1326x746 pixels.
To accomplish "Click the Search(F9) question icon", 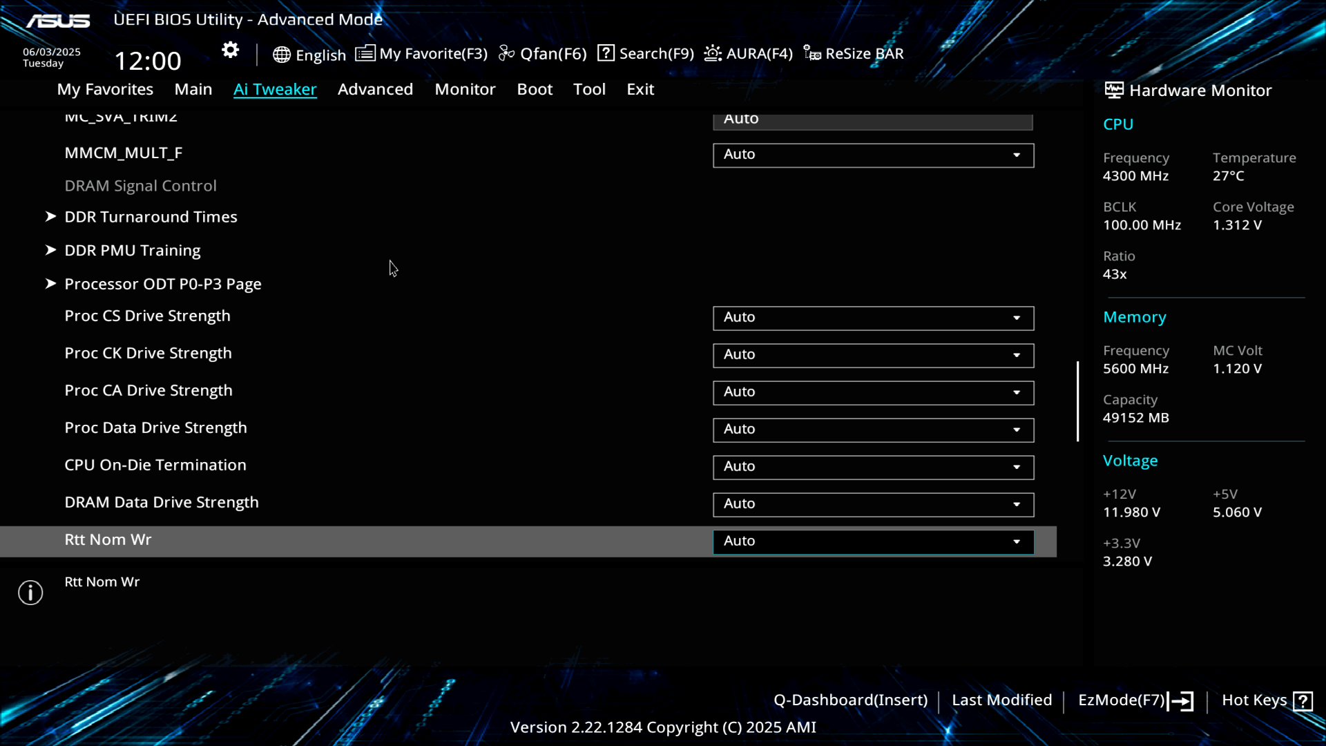I will pyautogui.click(x=606, y=53).
